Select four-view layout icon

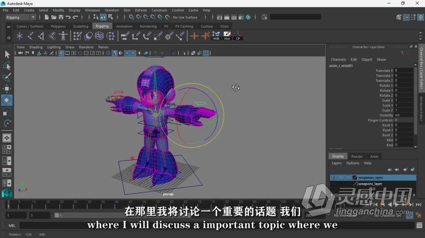click(x=7, y=150)
